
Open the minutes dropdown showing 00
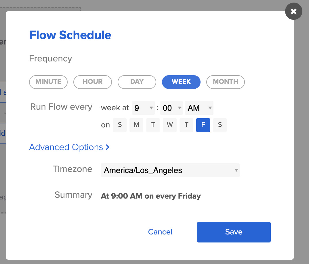[171, 108]
